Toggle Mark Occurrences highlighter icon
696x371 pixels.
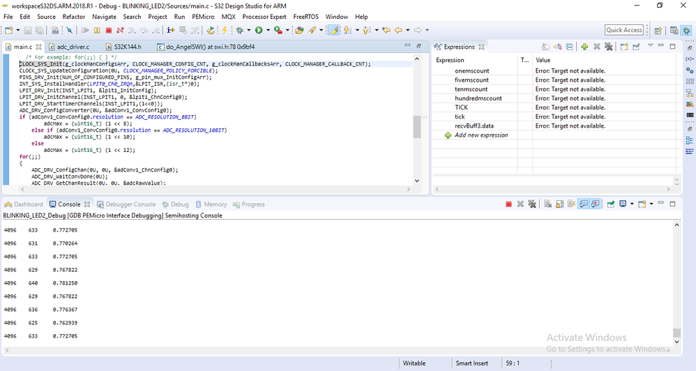(x=333, y=30)
